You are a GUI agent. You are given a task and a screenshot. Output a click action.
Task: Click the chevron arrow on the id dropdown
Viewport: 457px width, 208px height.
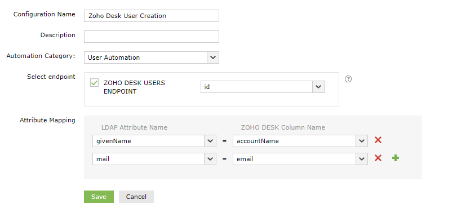click(x=318, y=87)
